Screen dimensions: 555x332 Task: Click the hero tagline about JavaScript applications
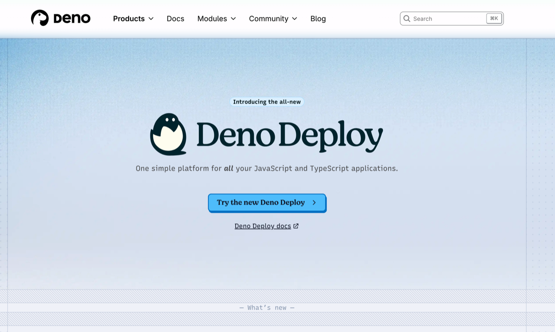click(x=267, y=168)
